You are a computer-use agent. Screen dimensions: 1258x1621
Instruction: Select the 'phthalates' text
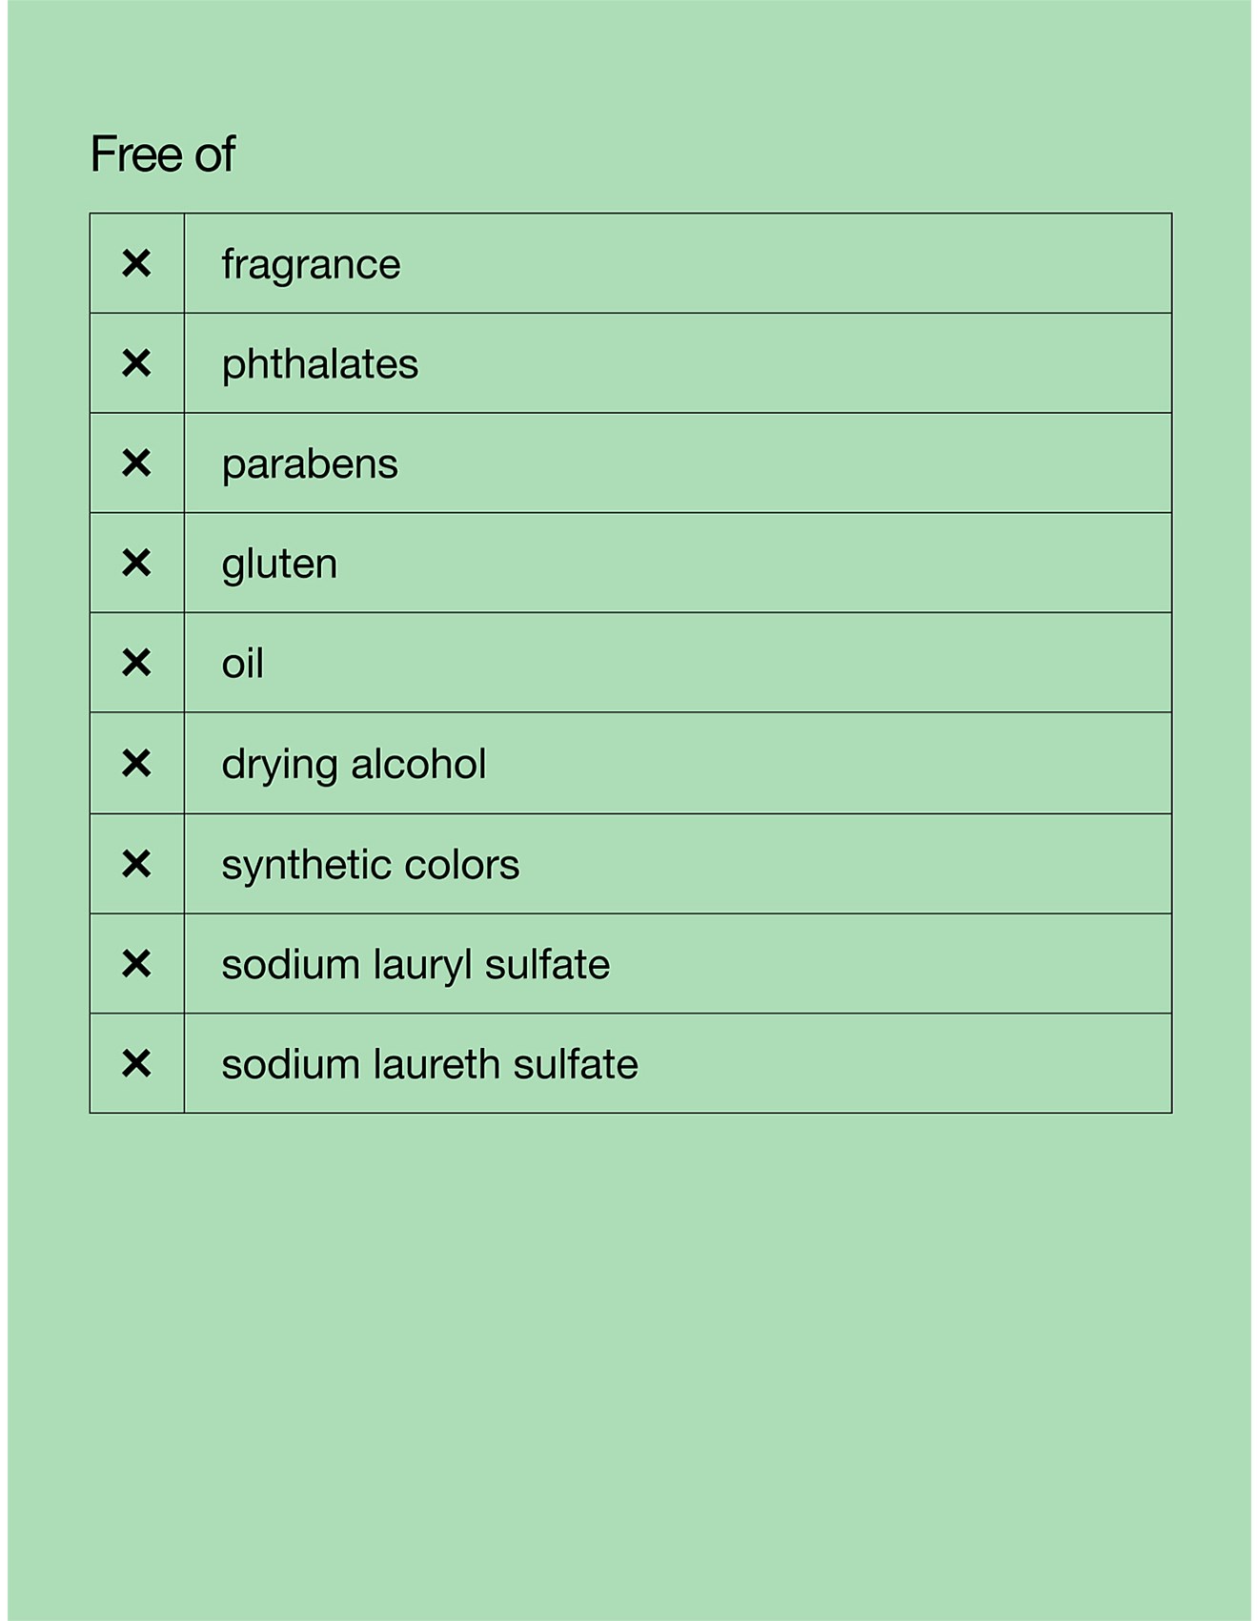319,364
